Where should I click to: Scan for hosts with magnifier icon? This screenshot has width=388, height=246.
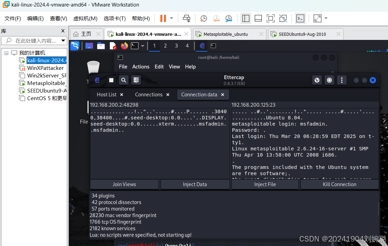124,80
